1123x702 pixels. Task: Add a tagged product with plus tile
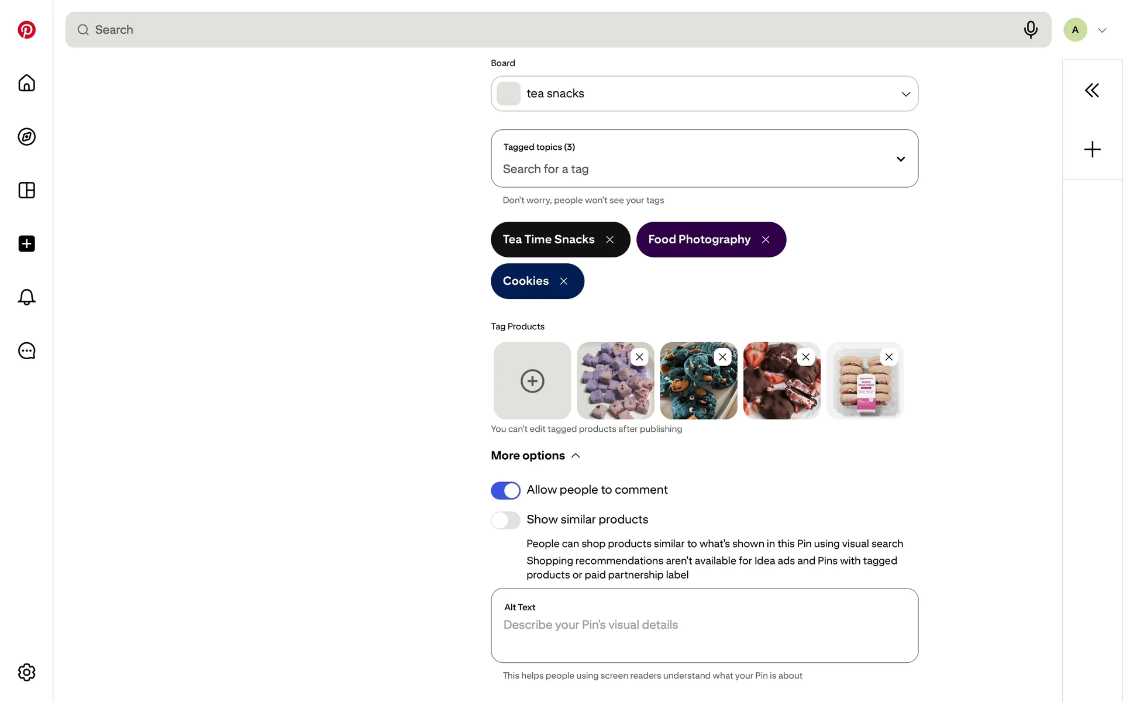pyautogui.click(x=532, y=381)
